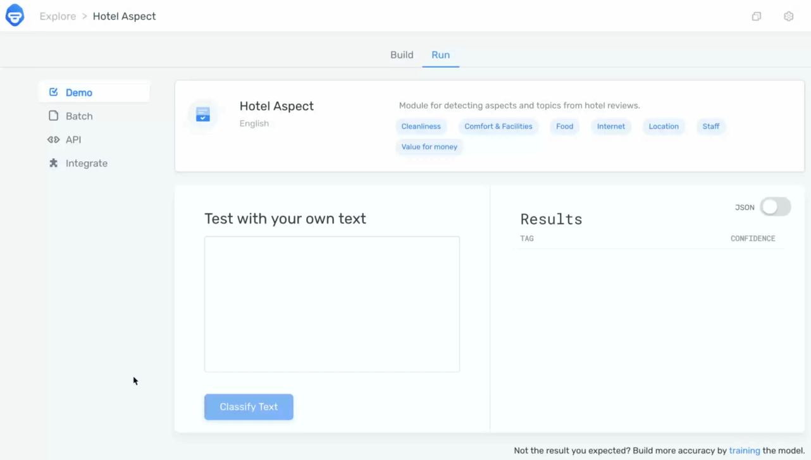
Task: Click the Integrate puzzle icon in sidebar
Action: [x=54, y=163]
